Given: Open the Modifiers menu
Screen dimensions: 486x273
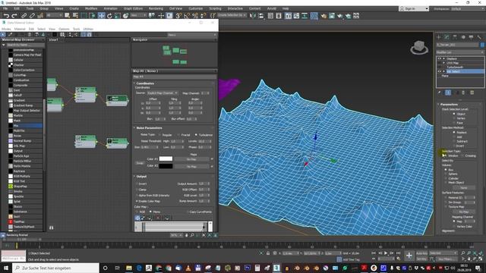Looking at the screenshot, I should click(x=91, y=8).
